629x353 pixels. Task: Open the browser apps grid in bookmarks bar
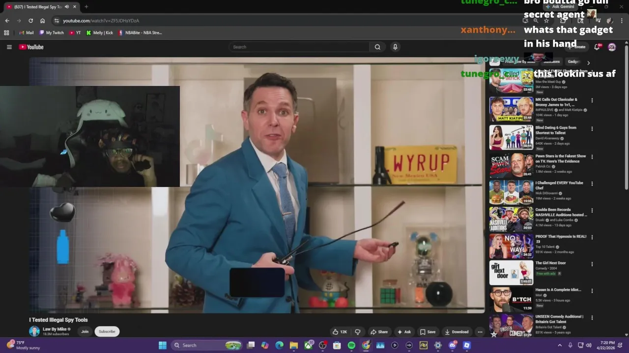point(6,33)
